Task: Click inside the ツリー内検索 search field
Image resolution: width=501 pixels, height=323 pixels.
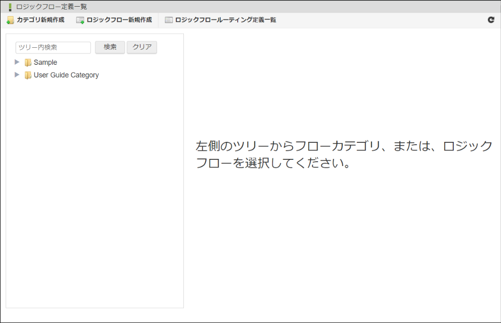Action: coord(53,47)
